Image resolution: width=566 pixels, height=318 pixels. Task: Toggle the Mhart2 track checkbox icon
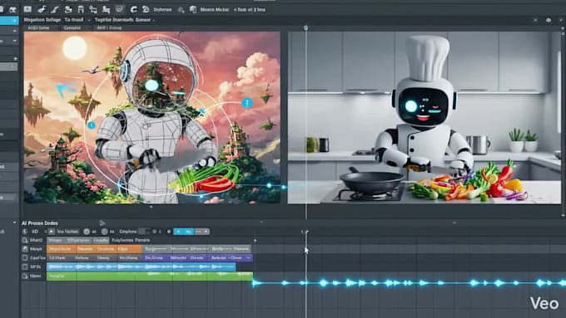(25, 240)
